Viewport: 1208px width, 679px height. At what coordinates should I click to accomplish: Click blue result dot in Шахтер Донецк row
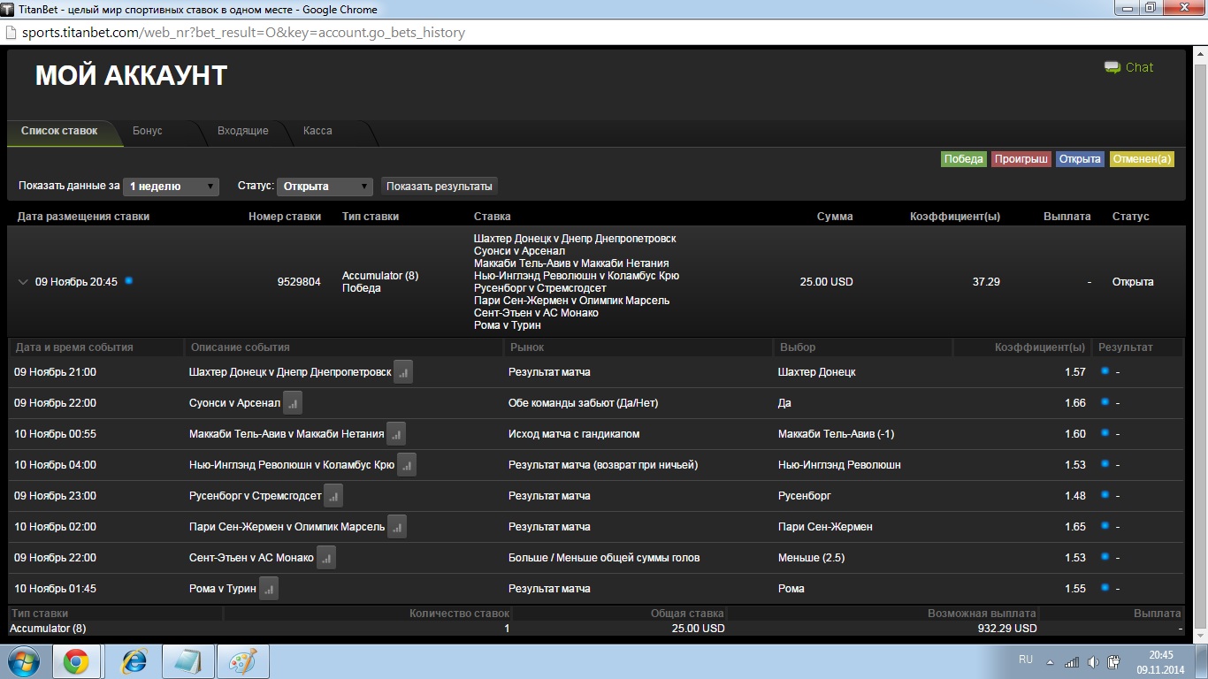click(x=1105, y=371)
